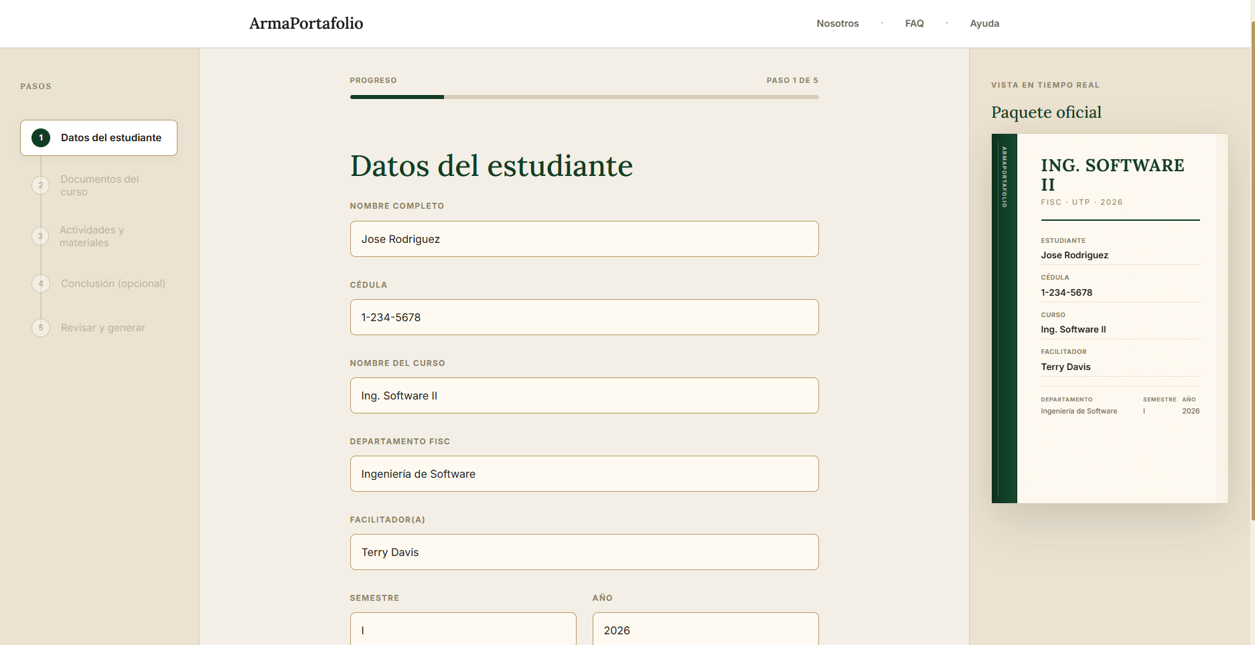Select step Datos del estudiante
1255x645 pixels.
pyautogui.click(x=98, y=138)
